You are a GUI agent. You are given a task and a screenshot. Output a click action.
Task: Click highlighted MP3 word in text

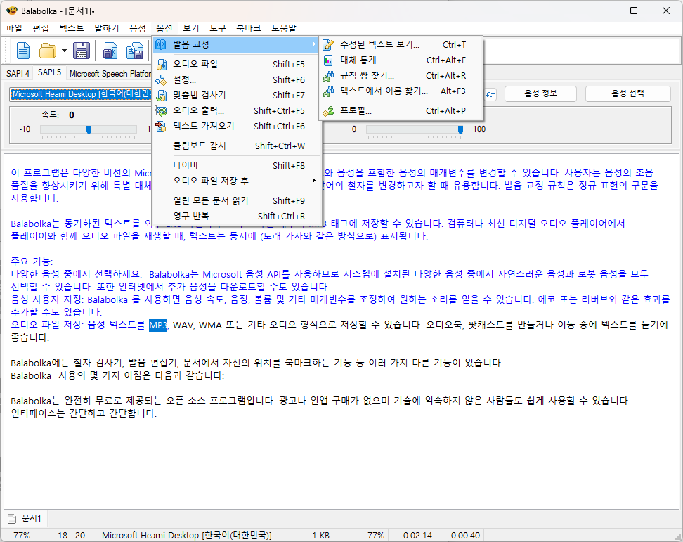tap(158, 325)
